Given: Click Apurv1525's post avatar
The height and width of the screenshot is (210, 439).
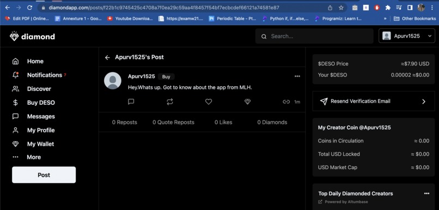Looking at the screenshot, I should 113,81.
